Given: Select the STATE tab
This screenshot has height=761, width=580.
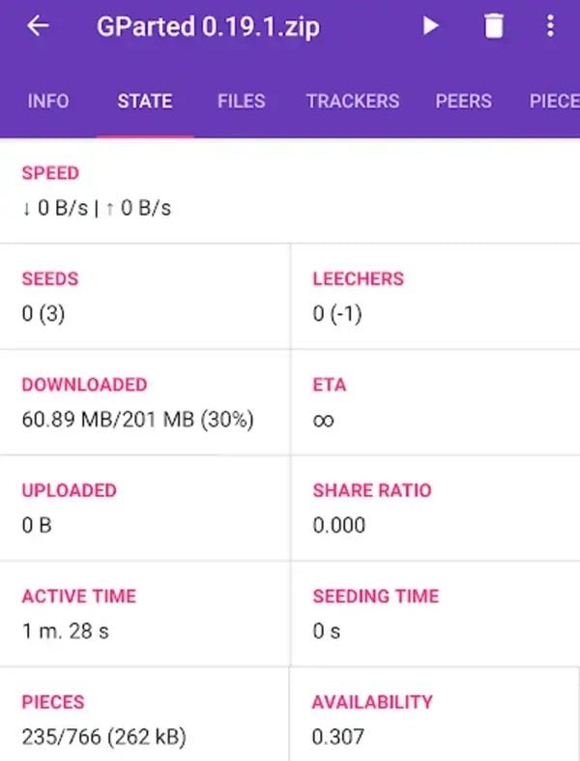Looking at the screenshot, I should 145,101.
